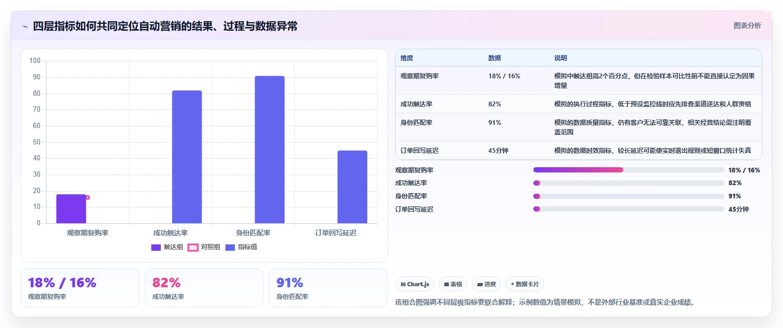Image resolution: width=783 pixels, height=328 pixels.
Task: Click the 18% / 16% value beside the progress bar
Action: [x=744, y=170]
